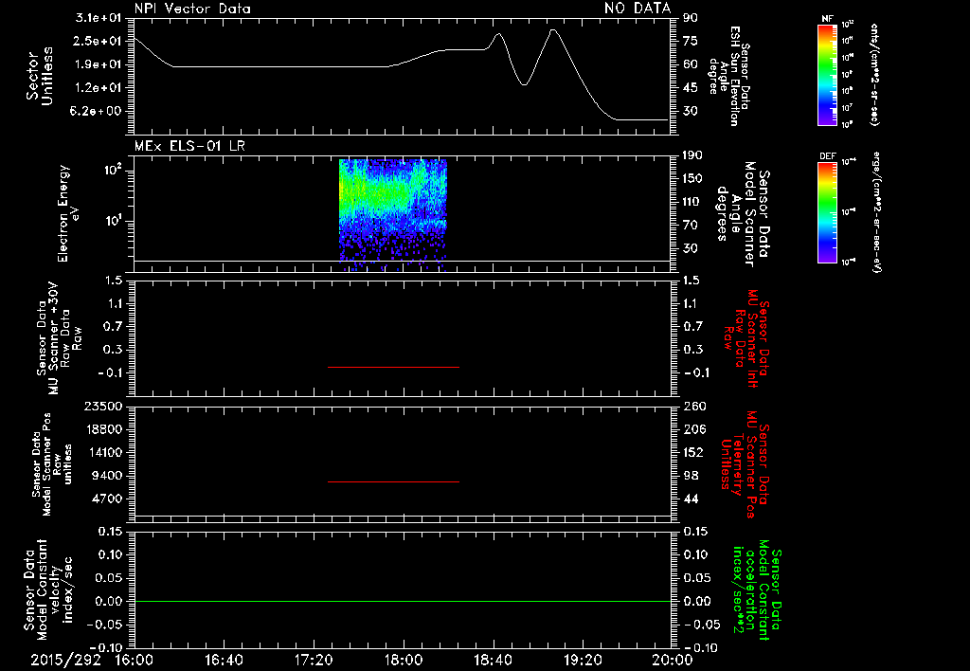970x671 pixels.
Task: Click the 4700 tick on the Scanner Pos axis
Action: click(107, 499)
